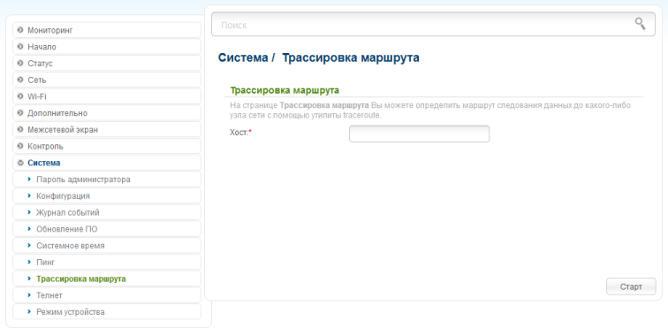This screenshot has width=668, height=336.
Task: Expand the Дополнительно section arrow
Action: click(20, 113)
